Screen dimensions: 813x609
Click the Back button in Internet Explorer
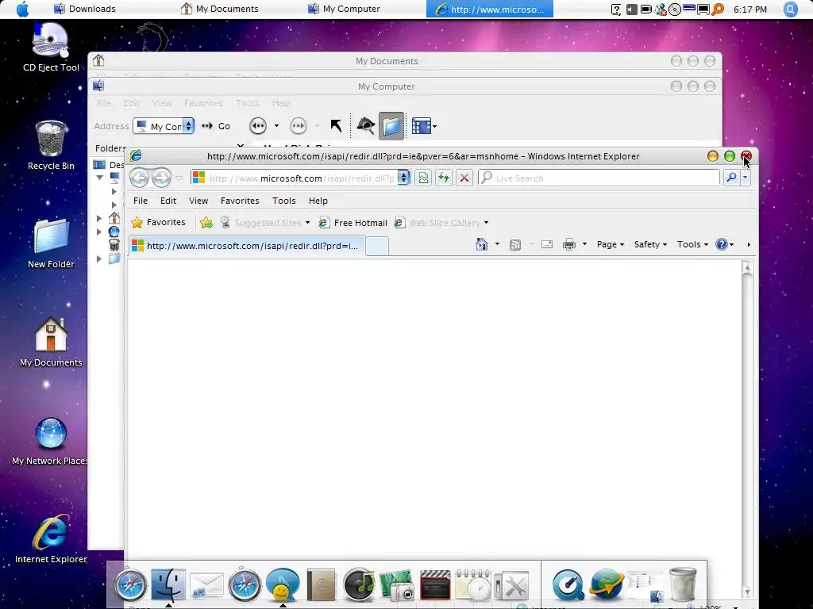139,178
